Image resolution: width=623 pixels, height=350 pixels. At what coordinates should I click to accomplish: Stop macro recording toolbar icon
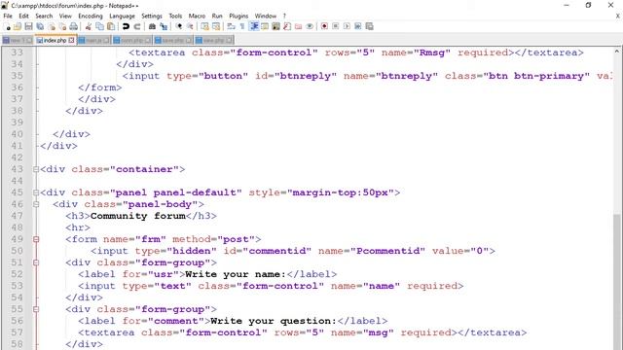click(x=335, y=26)
